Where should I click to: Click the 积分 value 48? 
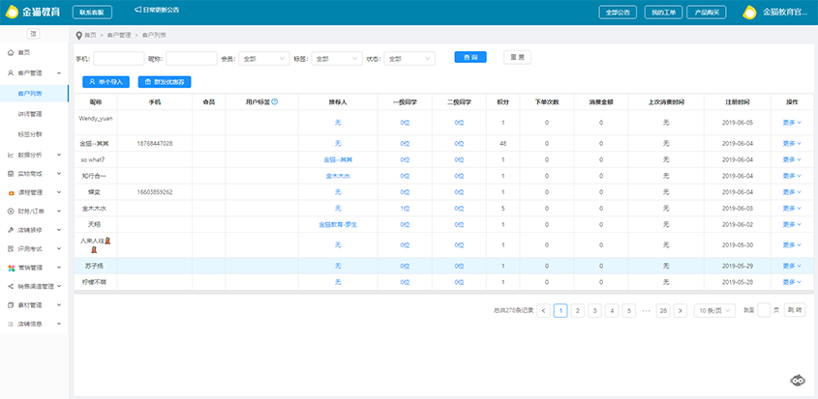click(x=503, y=143)
